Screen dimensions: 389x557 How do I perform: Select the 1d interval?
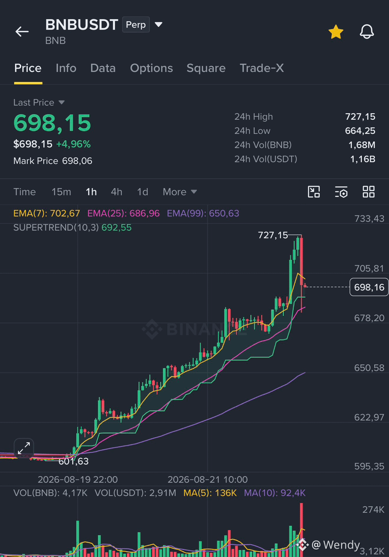click(x=143, y=192)
